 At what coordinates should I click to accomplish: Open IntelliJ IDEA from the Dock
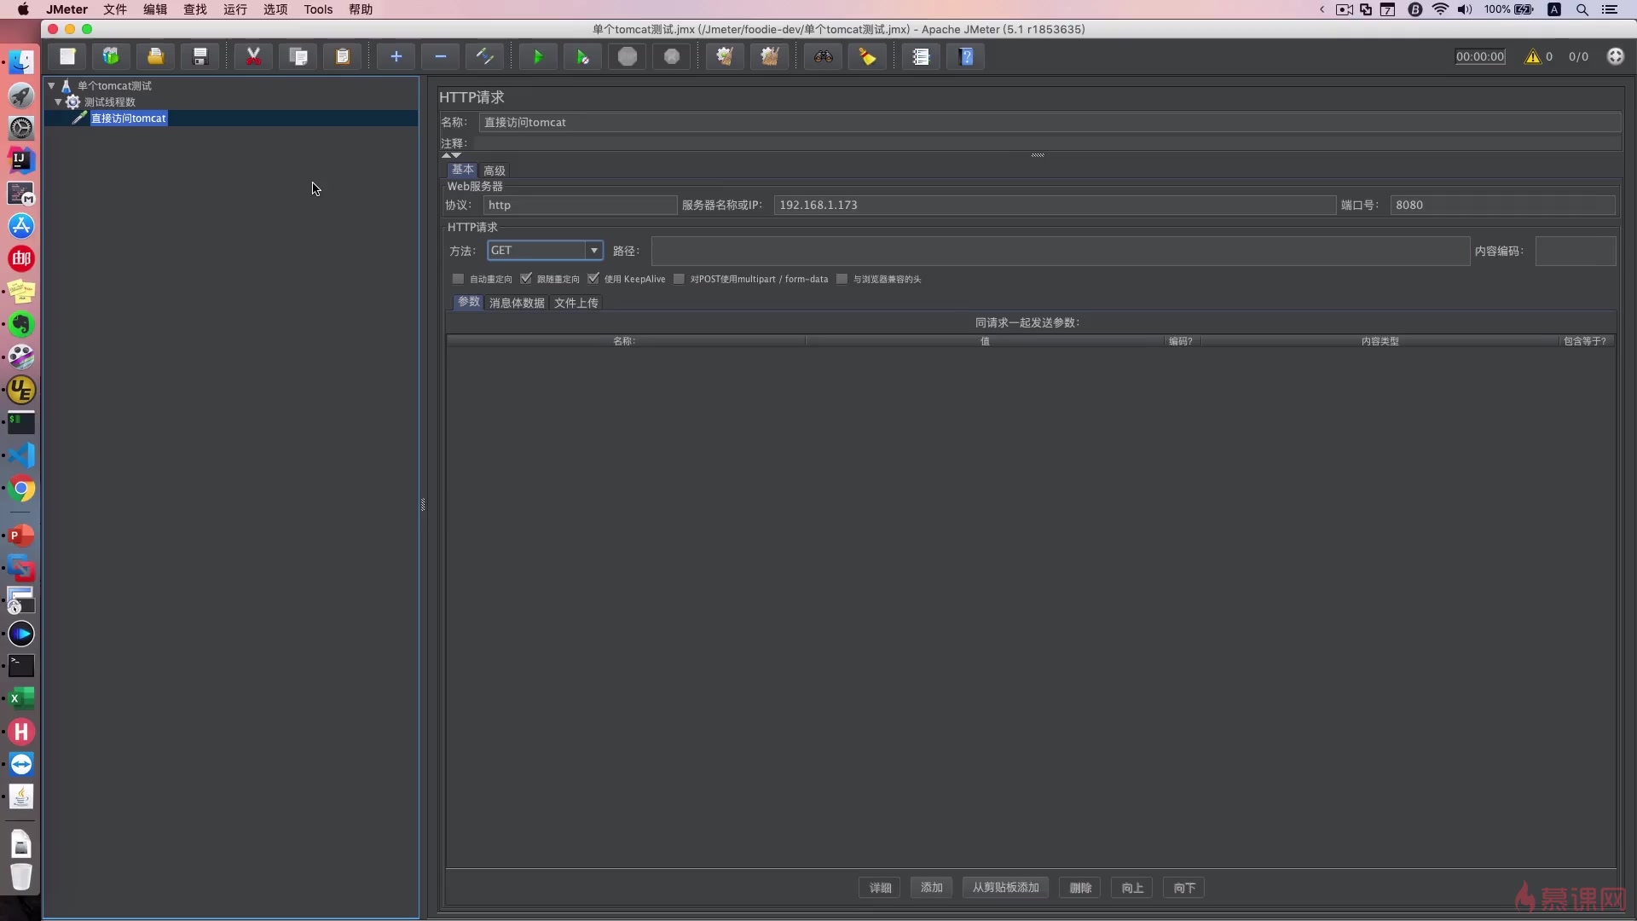(x=21, y=160)
